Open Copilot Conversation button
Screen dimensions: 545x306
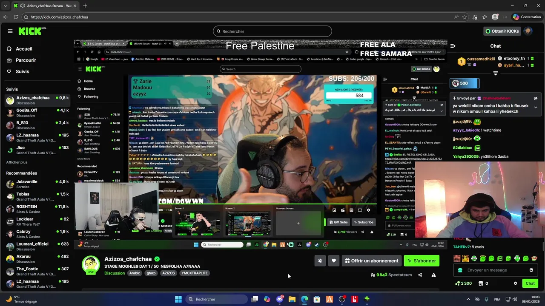(527, 17)
